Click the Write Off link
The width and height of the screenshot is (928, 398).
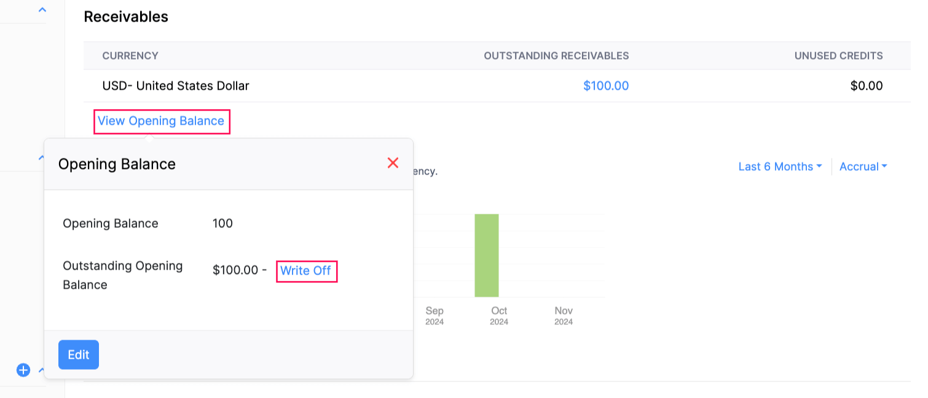(306, 270)
